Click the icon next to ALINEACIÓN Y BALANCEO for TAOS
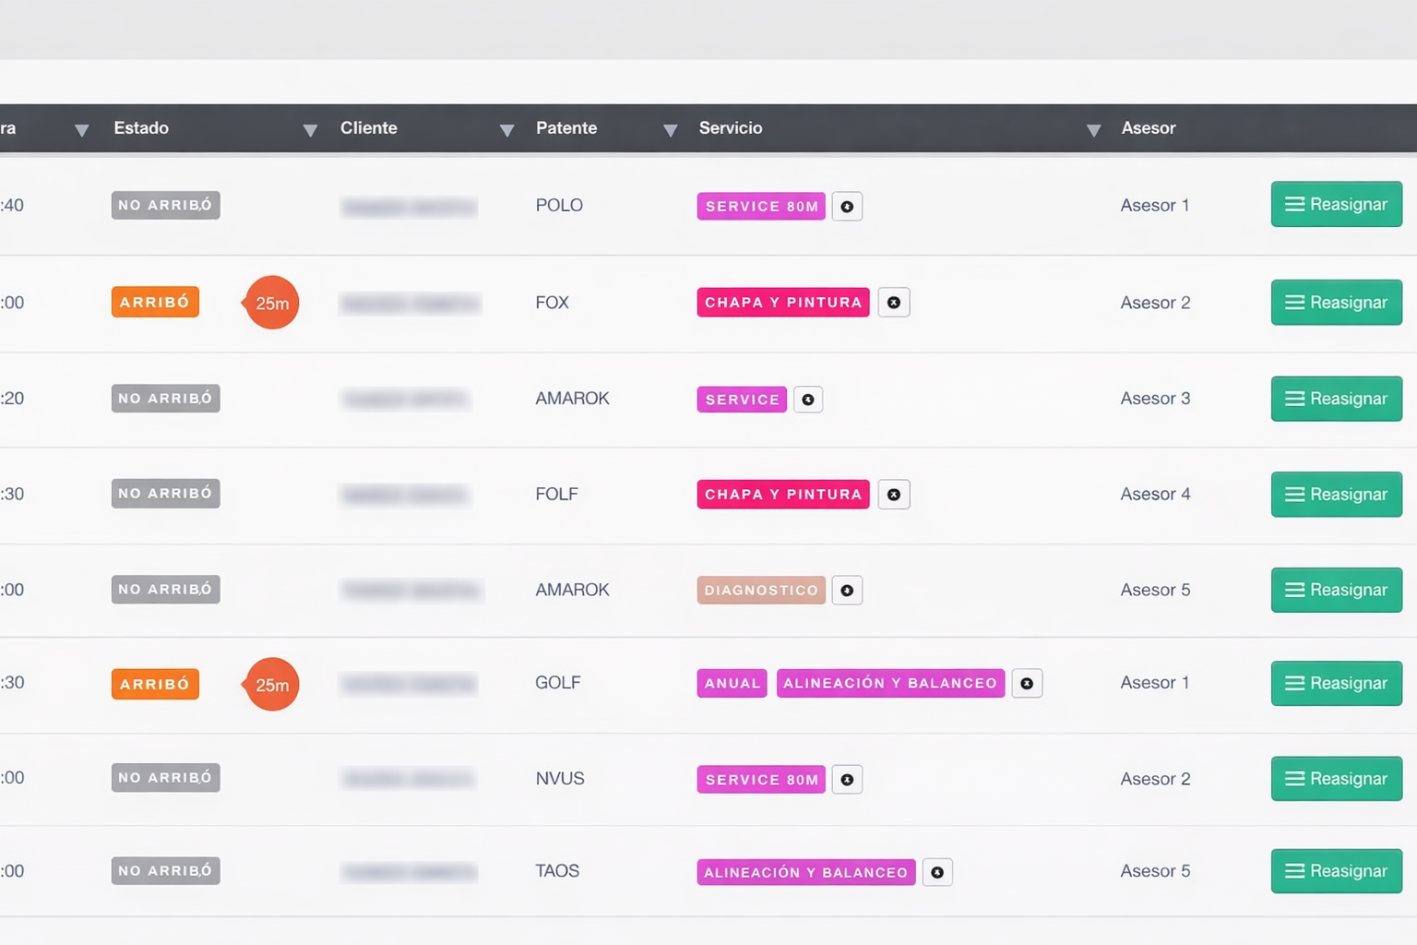 937,873
